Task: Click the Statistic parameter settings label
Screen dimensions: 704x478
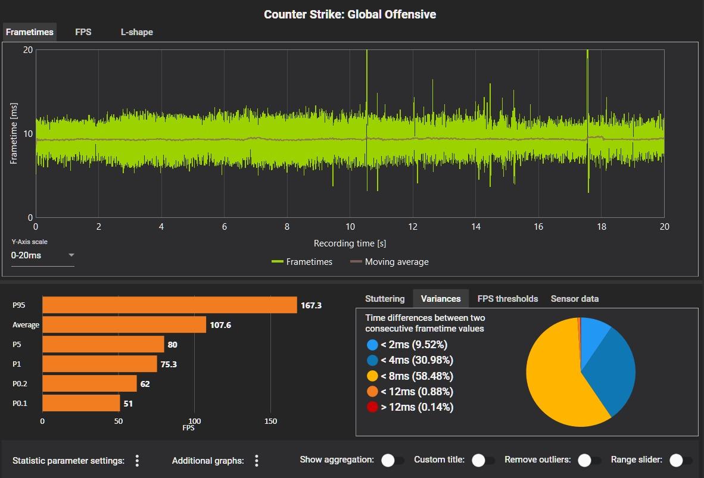Action: 68,461
